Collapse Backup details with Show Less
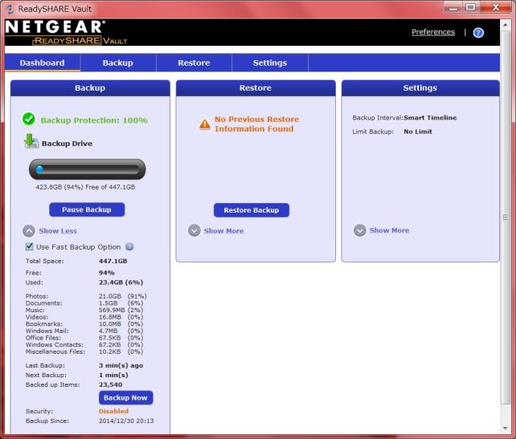The width and height of the screenshot is (516, 439). coord(49,230)
